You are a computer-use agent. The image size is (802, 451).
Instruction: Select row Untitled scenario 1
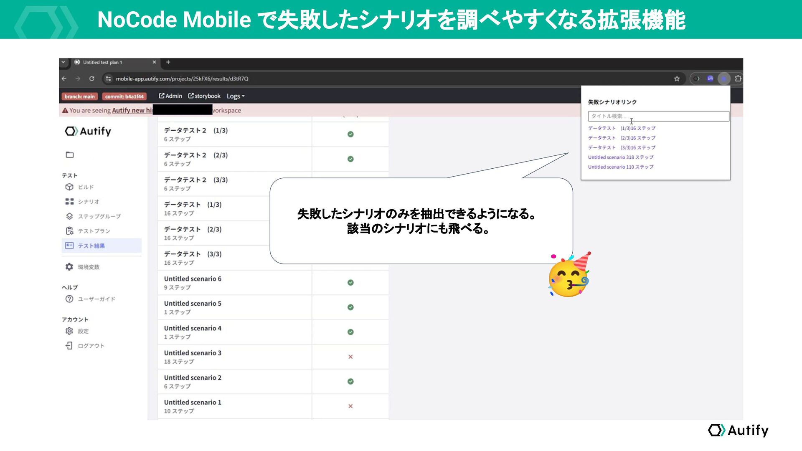pyautogui.click(x=273, y=406)
